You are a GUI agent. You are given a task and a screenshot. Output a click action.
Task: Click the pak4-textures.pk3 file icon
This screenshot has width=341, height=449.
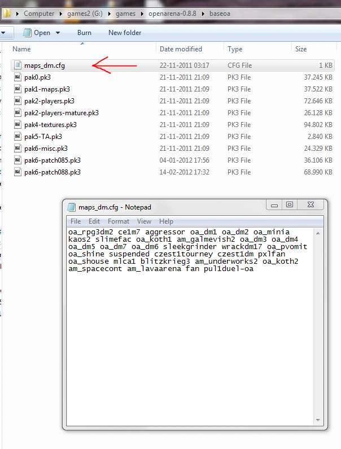click(18, 125)
